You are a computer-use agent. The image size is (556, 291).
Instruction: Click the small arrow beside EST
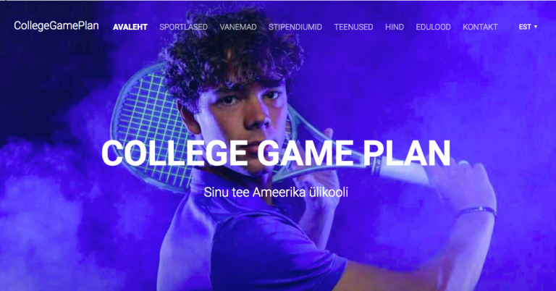536,27
